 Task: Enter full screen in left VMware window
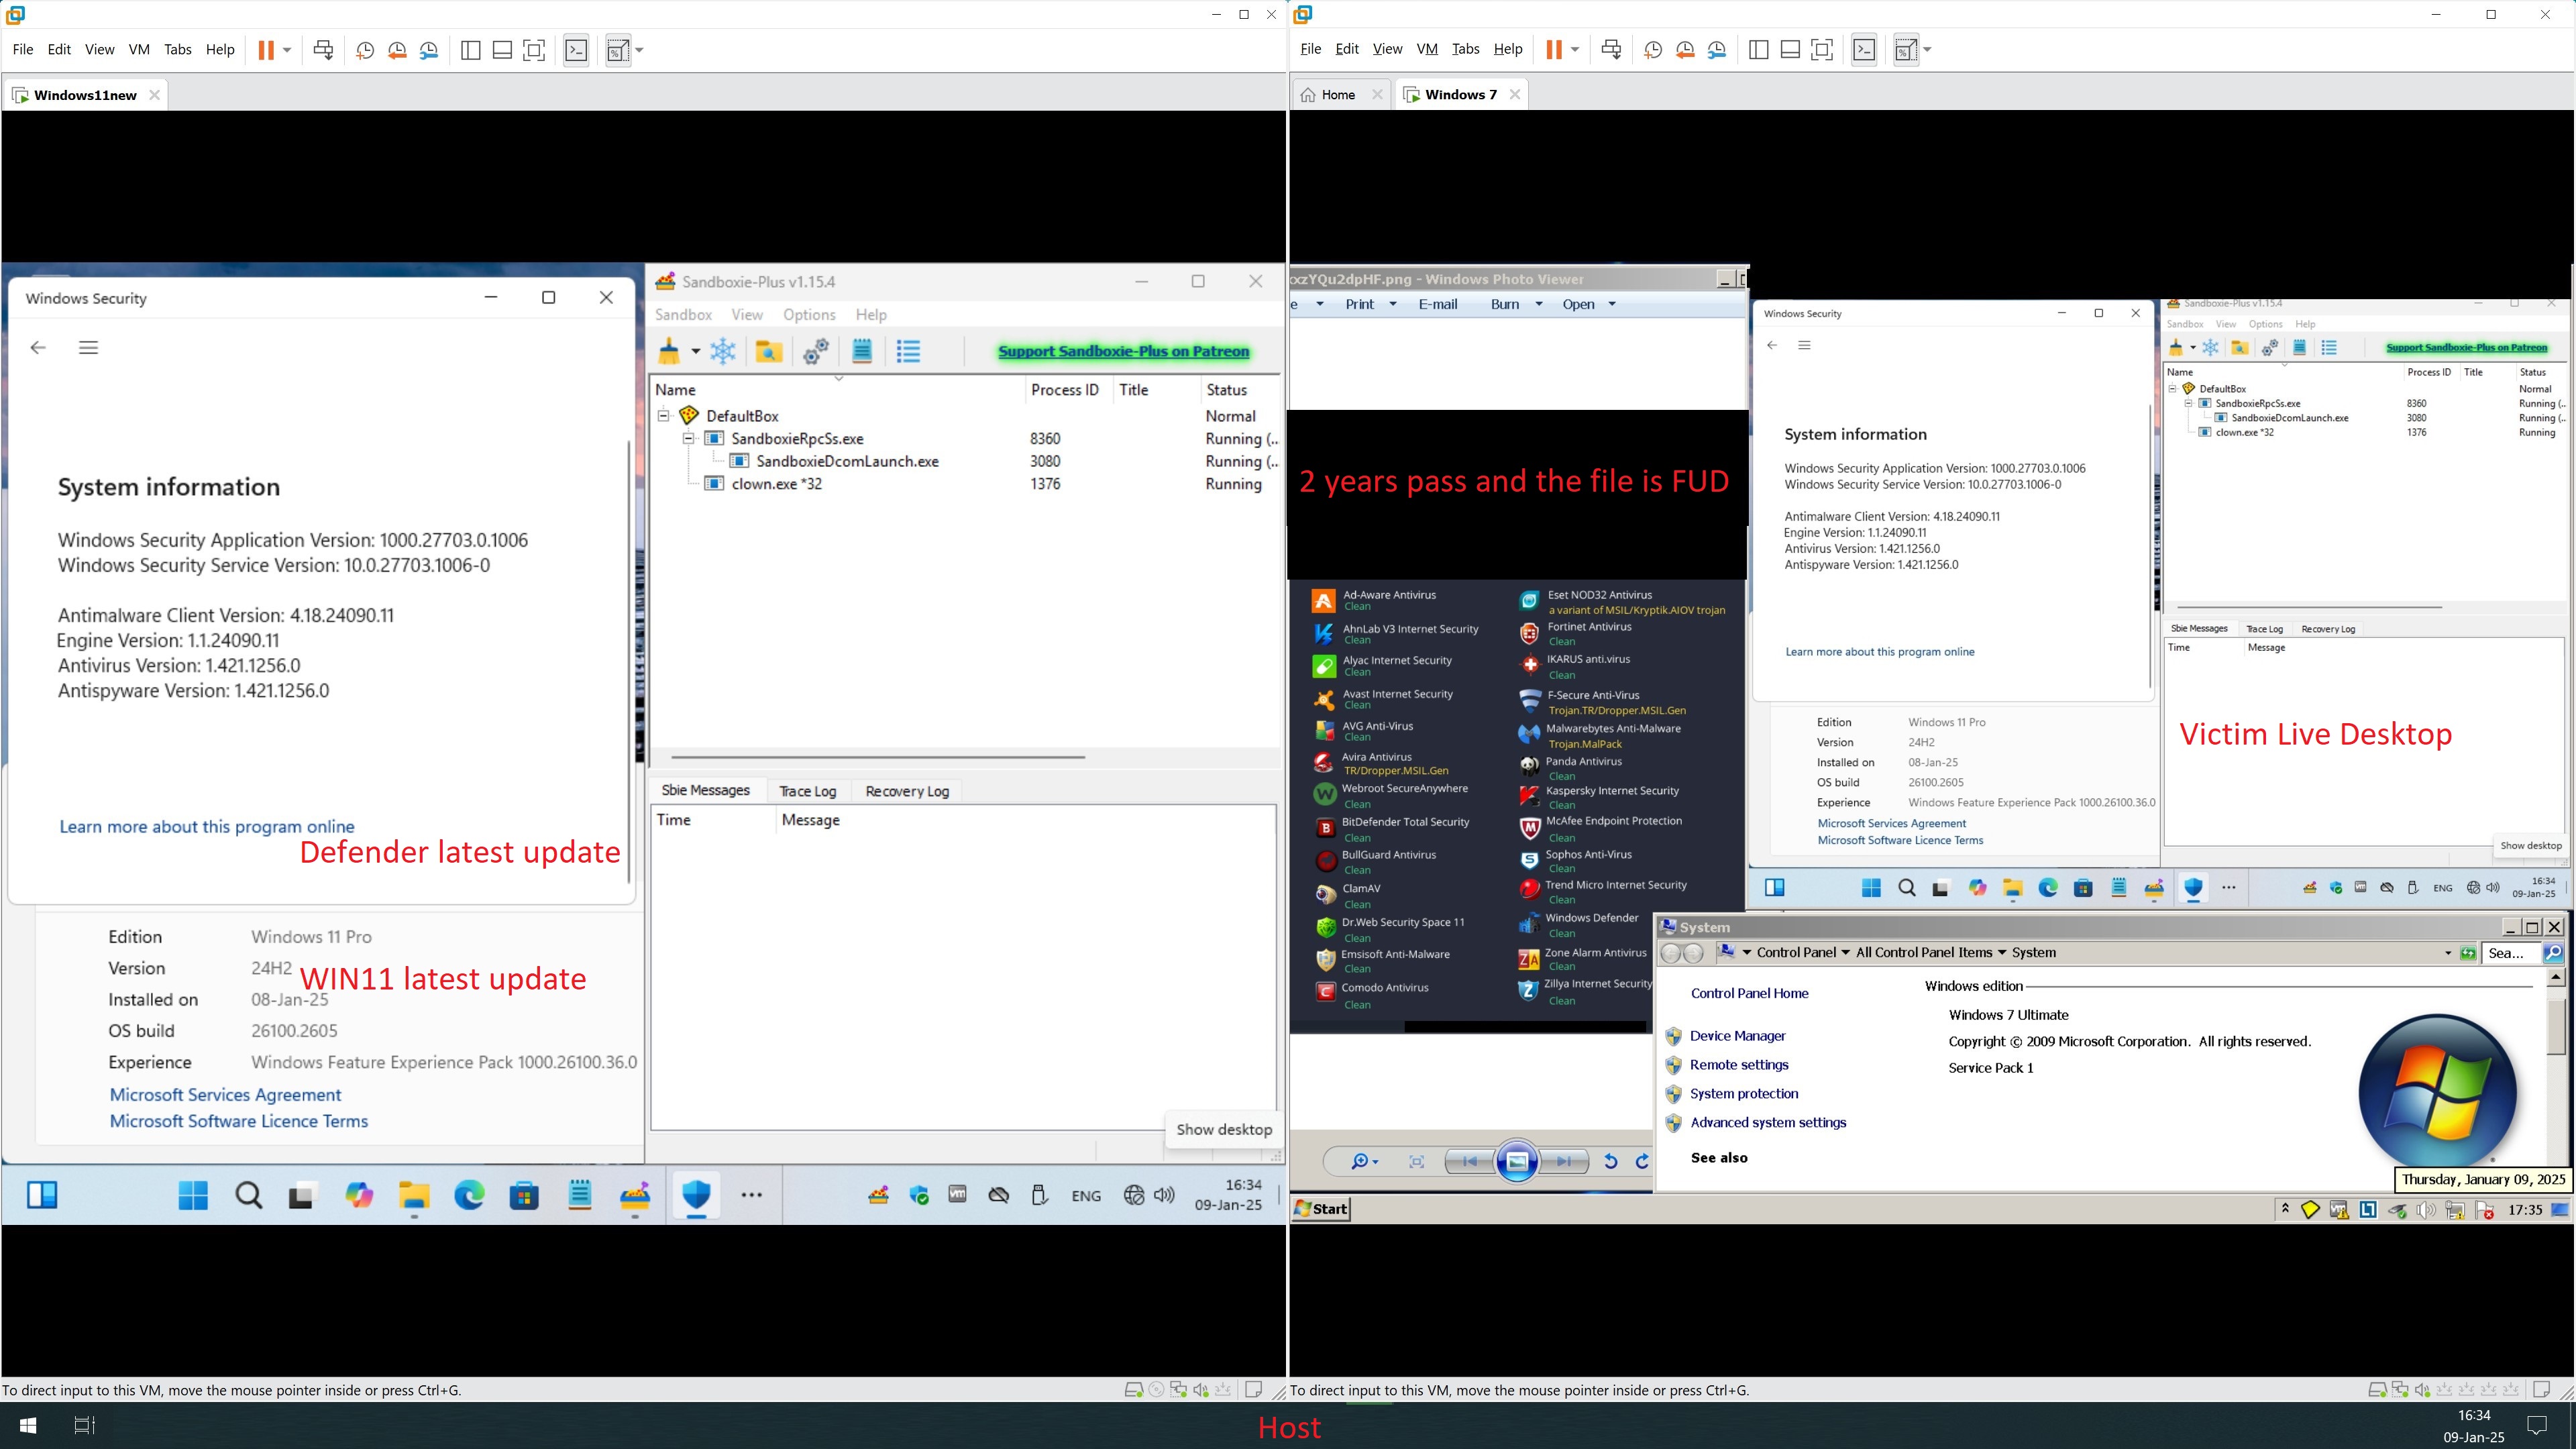tap(535, 50)
